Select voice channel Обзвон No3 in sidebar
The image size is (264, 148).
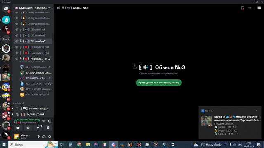33,41
